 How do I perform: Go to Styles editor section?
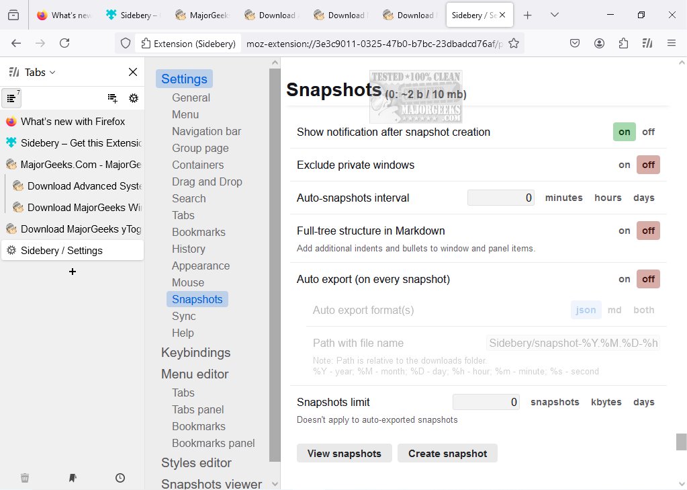196,463
